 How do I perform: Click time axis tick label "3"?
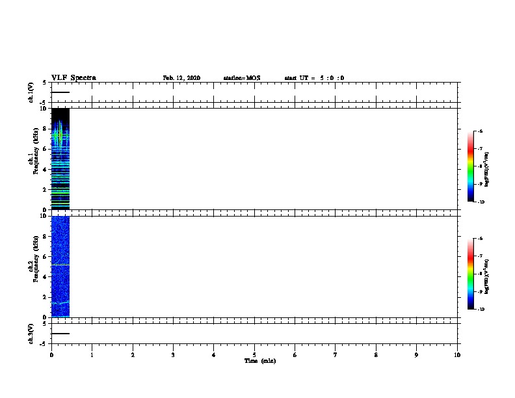[173, 354]
